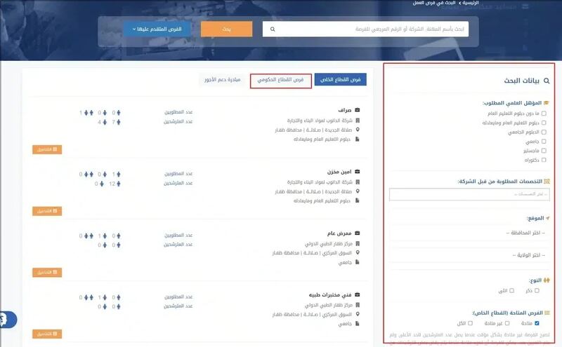Uncheck the متاحة availability checkbox
The height and width of the screenshot is (347, 562).
tap(537, 323)
